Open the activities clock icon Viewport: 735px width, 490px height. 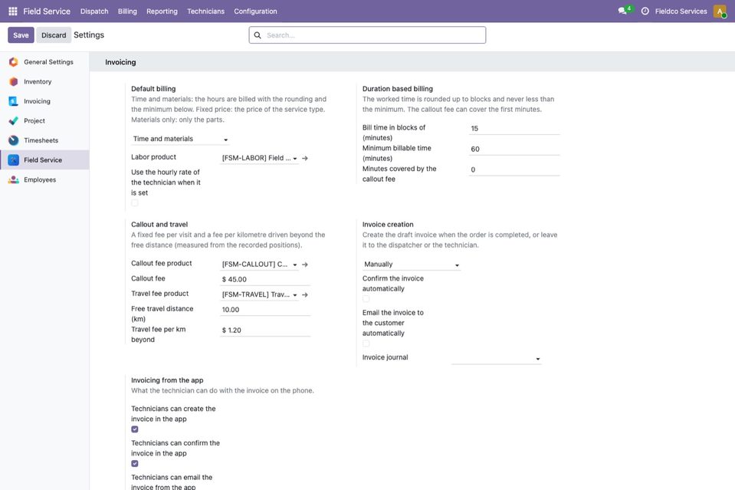[x=645, y=12]
